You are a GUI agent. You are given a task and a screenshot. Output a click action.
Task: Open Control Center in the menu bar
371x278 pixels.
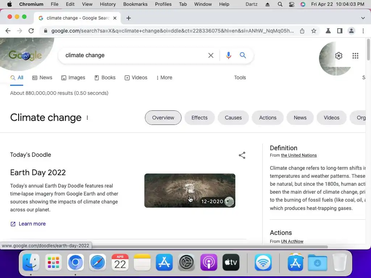pos(292,4)
